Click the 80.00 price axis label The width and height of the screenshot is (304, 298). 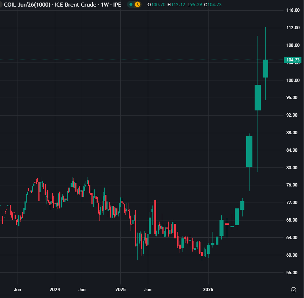click(x=292, y=167)
